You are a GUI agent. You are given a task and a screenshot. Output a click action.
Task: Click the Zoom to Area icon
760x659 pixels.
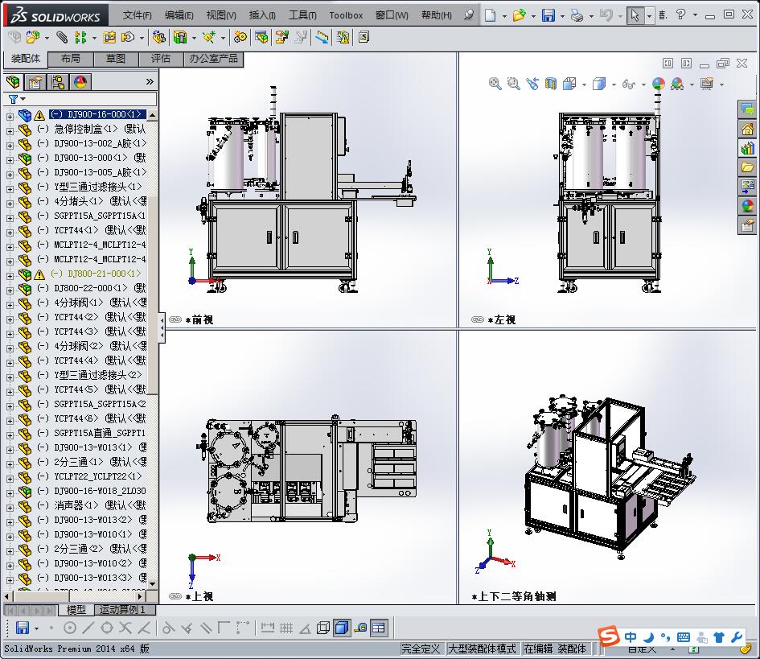pos(513,84)
